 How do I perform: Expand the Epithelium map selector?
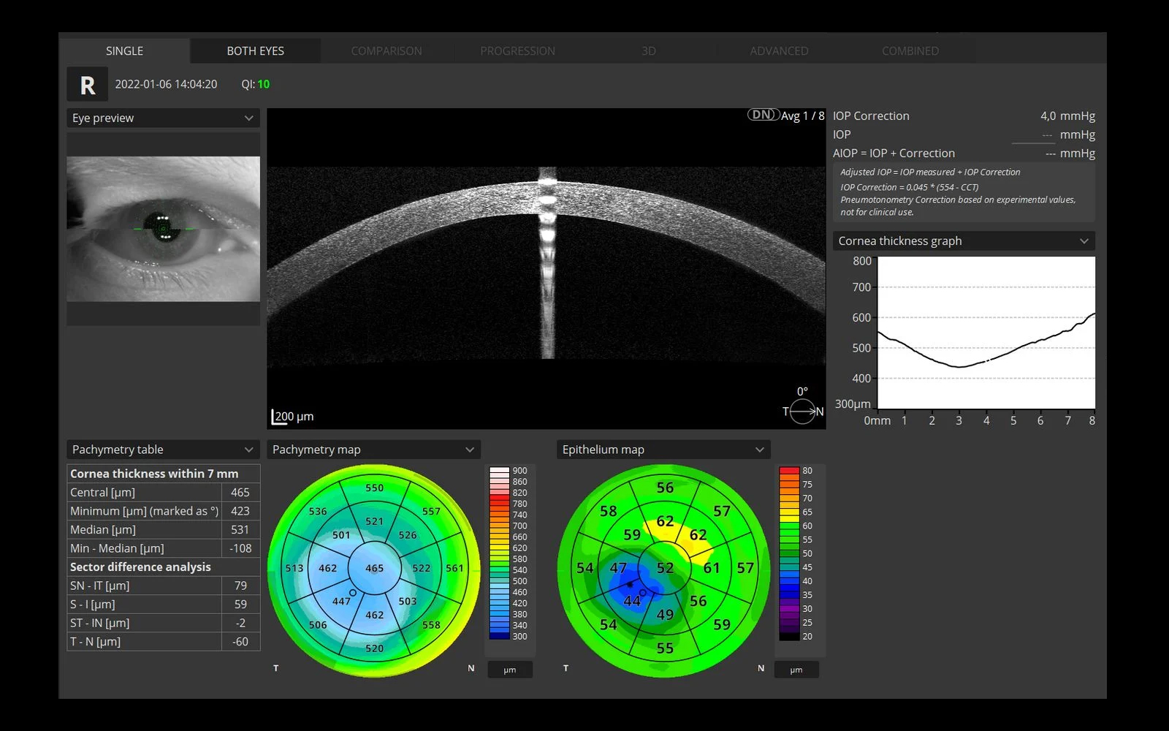click(x=663, y=450)
